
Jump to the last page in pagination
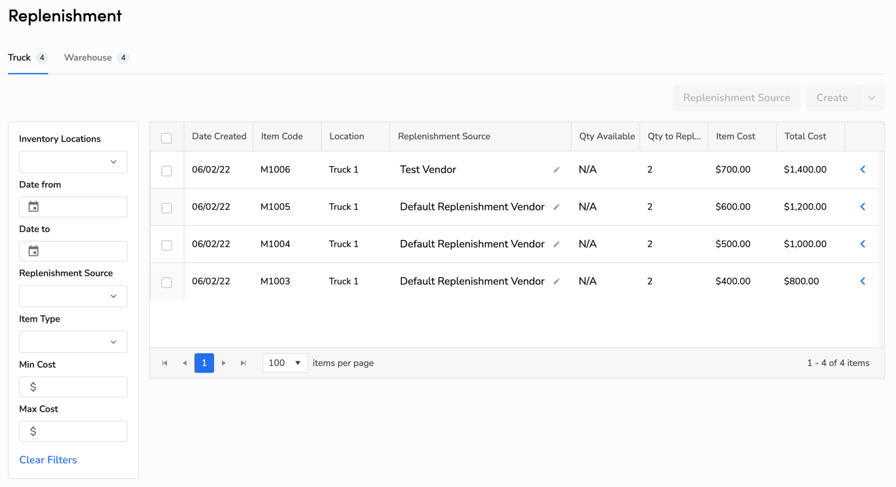243,363
